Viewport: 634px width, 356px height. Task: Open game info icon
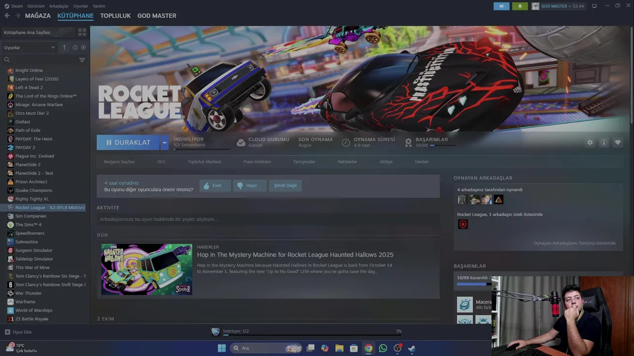tap(604, 142)
